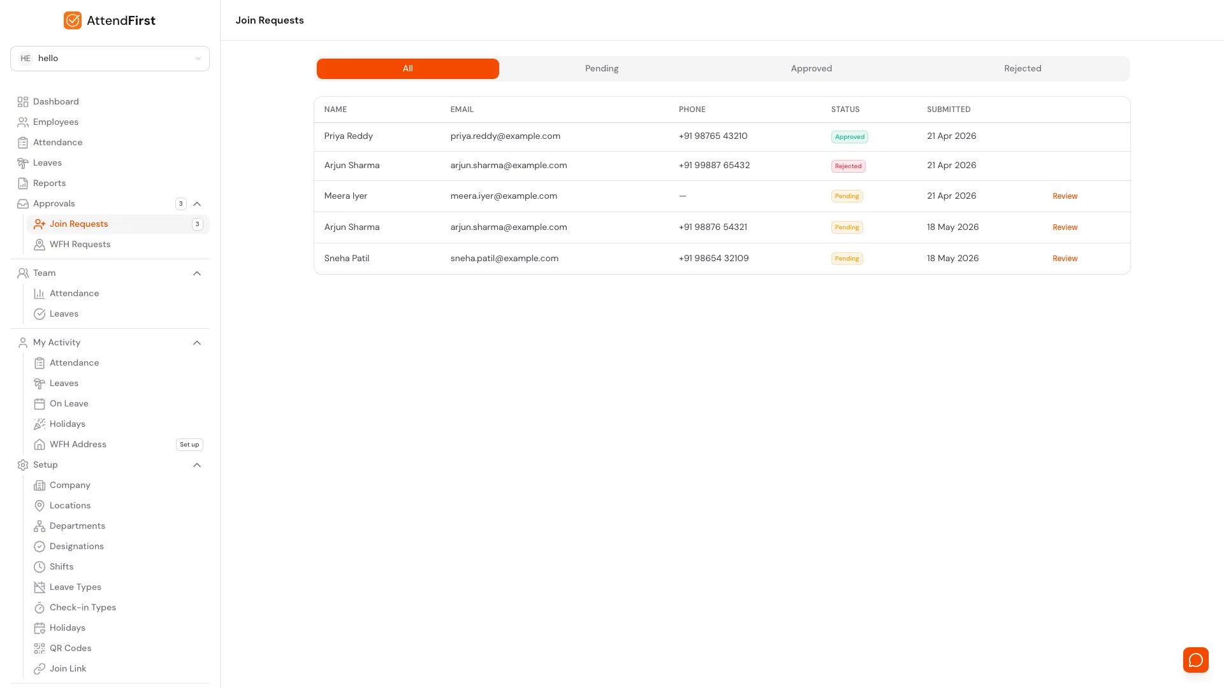1224x688 pixels.
Task: Go to My Activity Leaves
Action: point(64,383)
